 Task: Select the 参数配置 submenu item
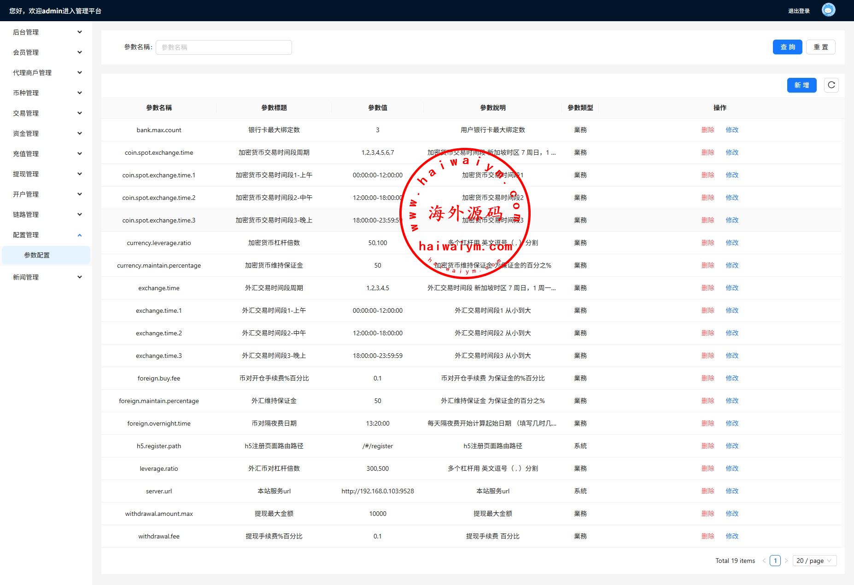[x=37, y=255]
